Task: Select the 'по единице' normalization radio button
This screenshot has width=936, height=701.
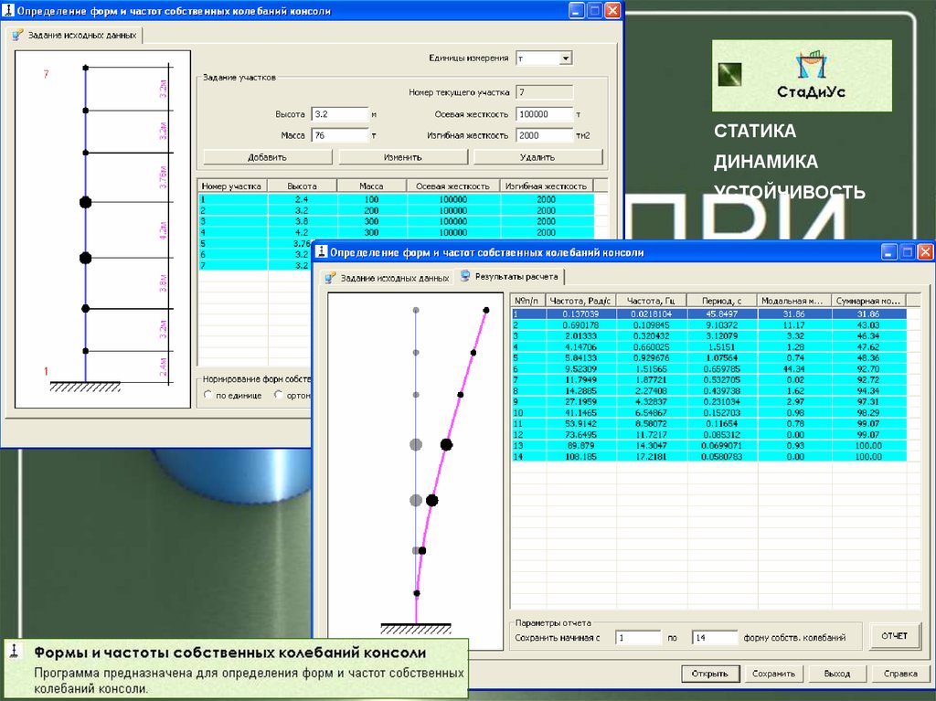Action: coord(208,396)
